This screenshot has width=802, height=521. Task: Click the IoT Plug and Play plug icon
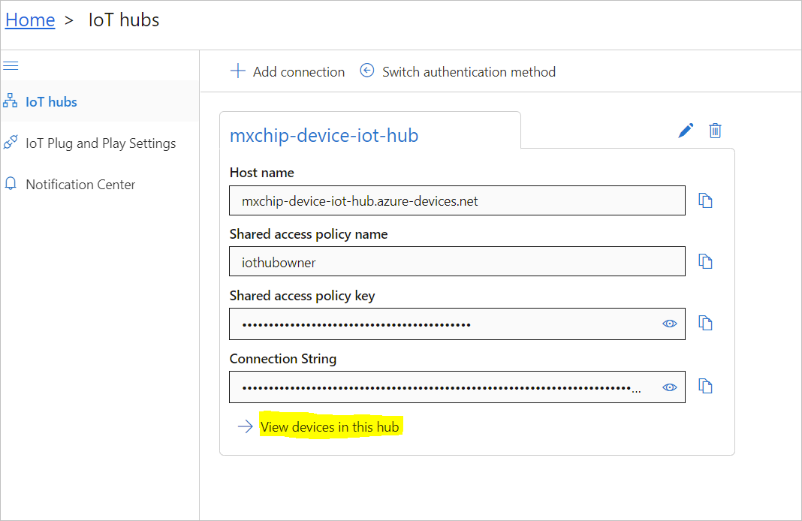(11, 142)
